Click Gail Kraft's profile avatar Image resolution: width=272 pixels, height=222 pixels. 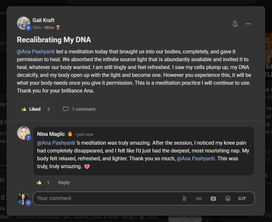point(23,23)
